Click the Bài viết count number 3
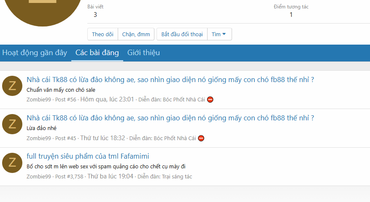 [95, 15]
